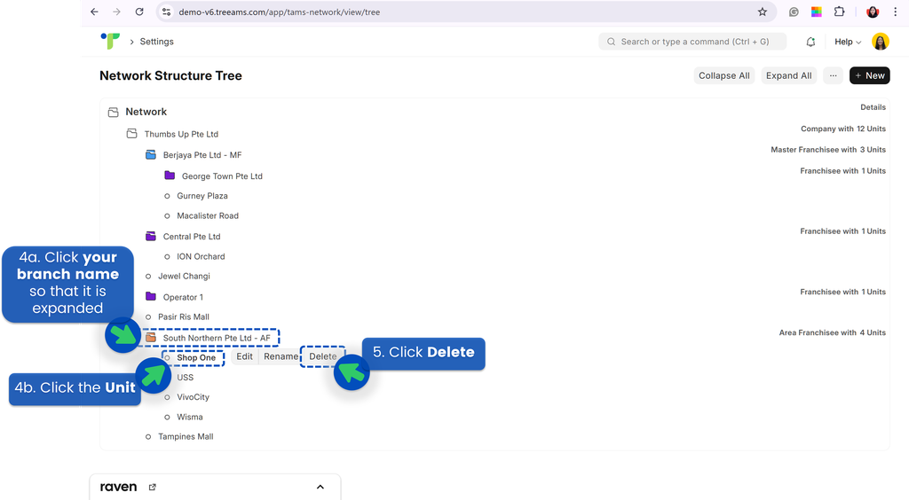Image resolution: width=909 pixels, height=500 pixels.
Task: Click the purple George Town Pte Ltd folder icon
Action: pyautogui.click(x=170, y=176)
